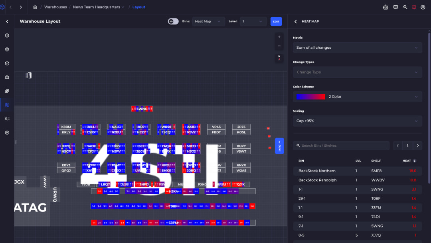This screenshot has height=243, width=431.
Task: Click the page number 1 field
Action: [407, 145]
